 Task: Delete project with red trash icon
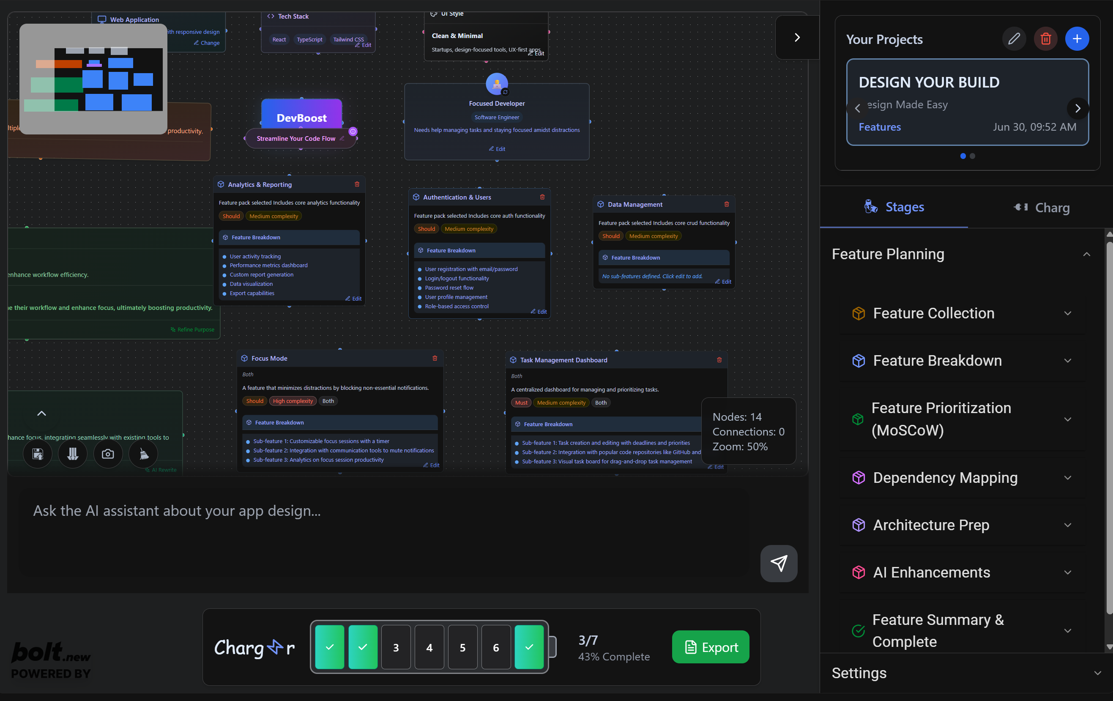(1045, 39)
